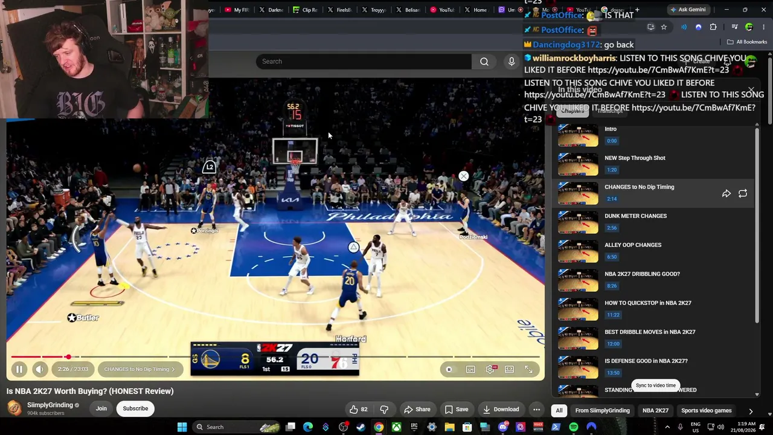Open the Chrome three-dot menu
This screenshot has height=435, width=773.
click(764, 27)
